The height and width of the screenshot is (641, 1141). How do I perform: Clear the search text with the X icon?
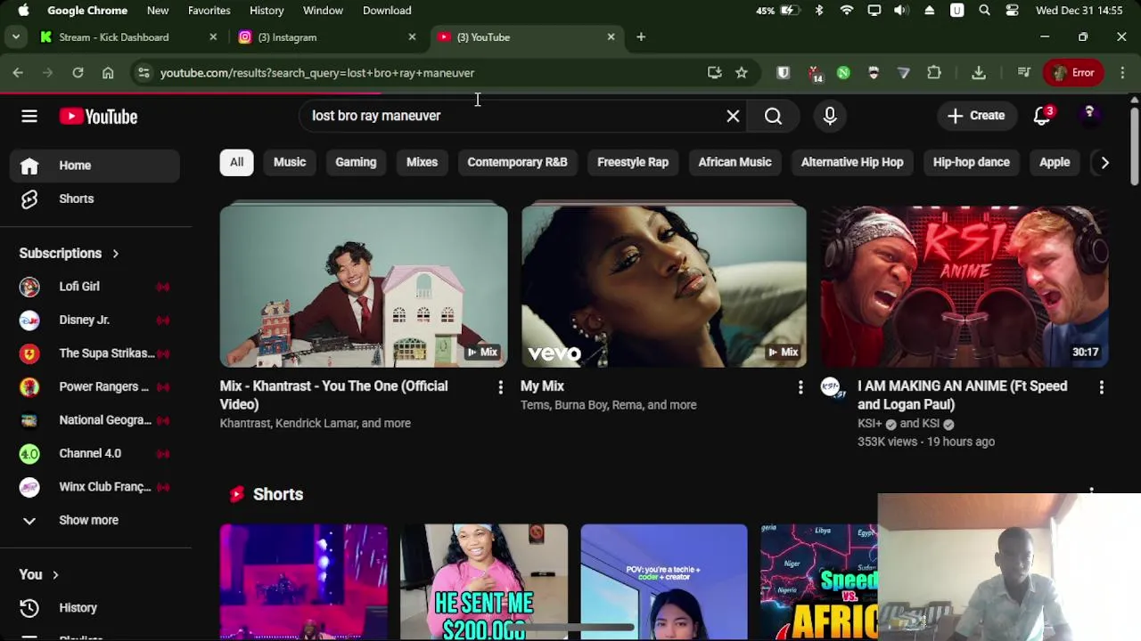(733, 116)
